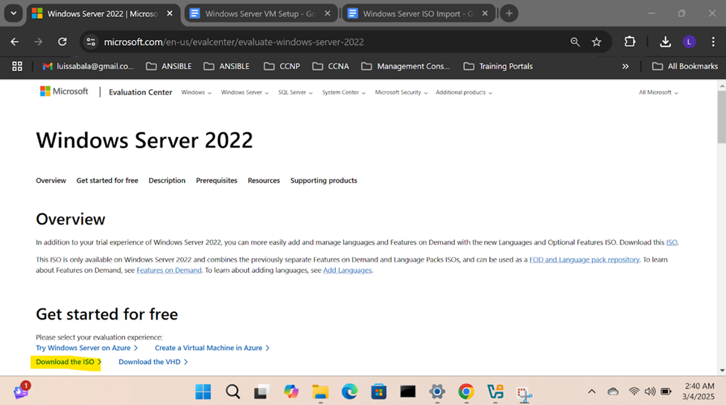This screenshot has width=726, height=405.
Task: Jump to the Resources section
Action: [x=264, y=181]
